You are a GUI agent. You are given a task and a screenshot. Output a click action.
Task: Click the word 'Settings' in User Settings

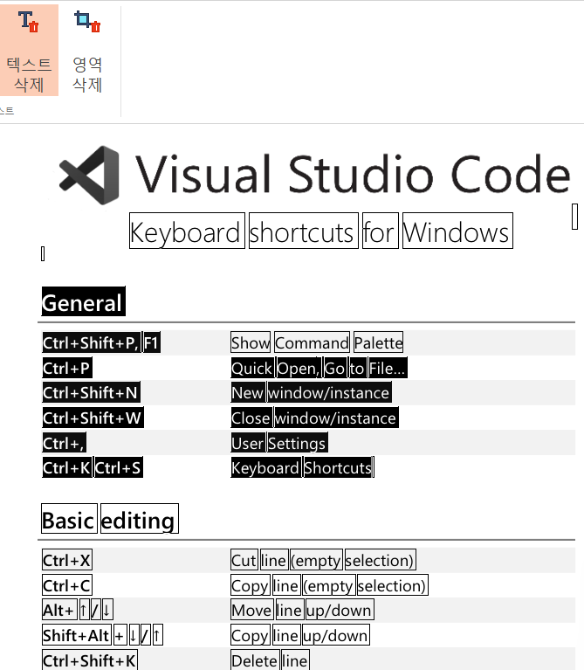[x=298, y=443]
